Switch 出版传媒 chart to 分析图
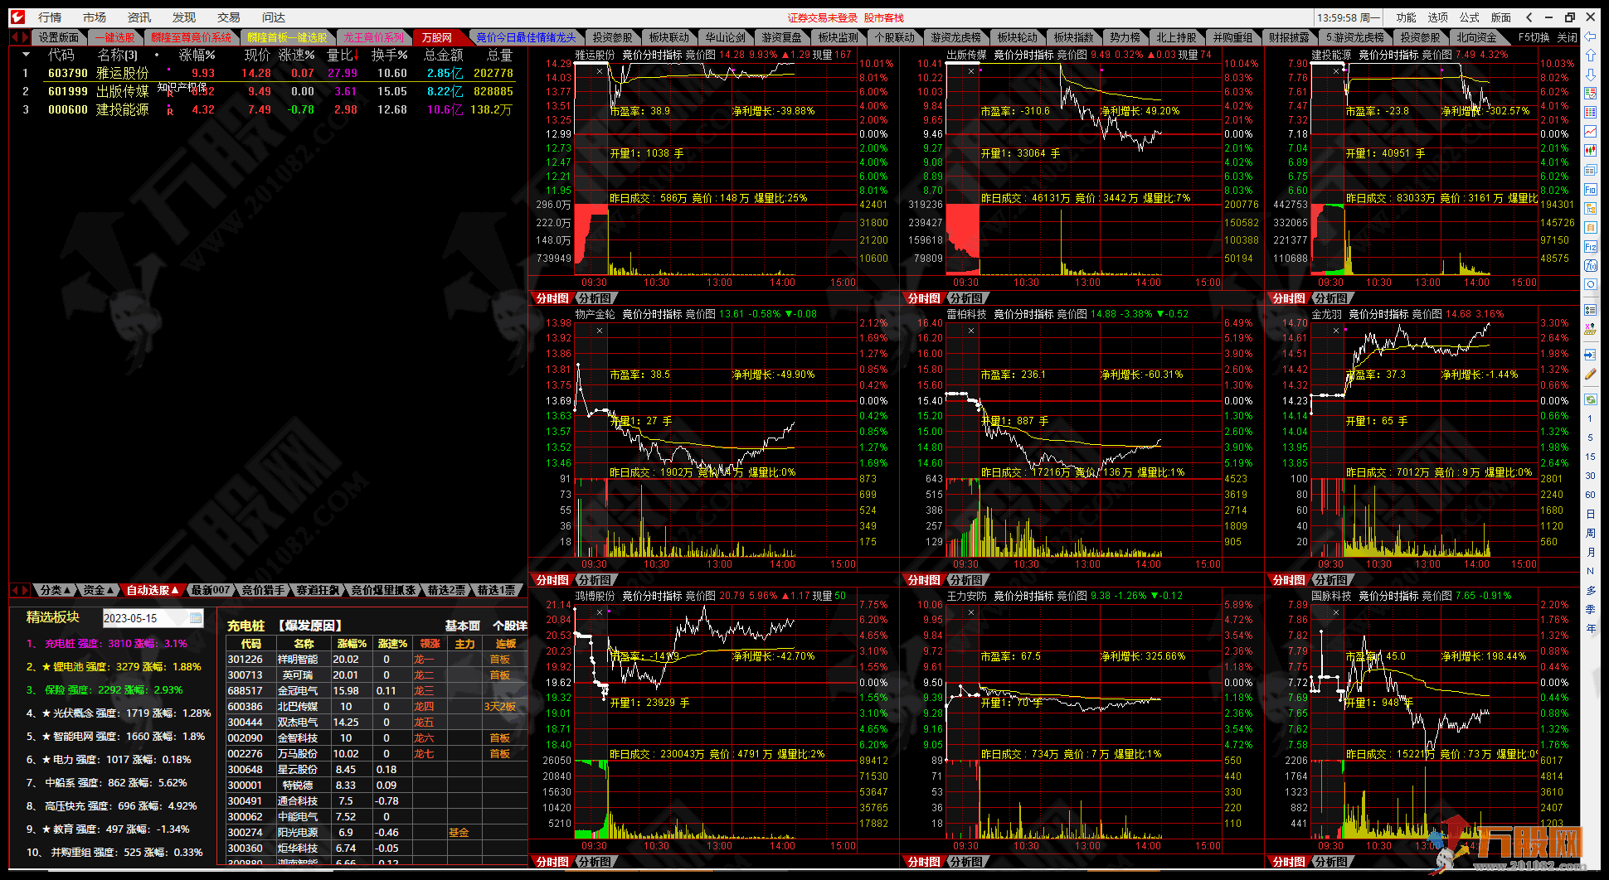Screen dimensions: 1609x880 (x=966, y=298)
